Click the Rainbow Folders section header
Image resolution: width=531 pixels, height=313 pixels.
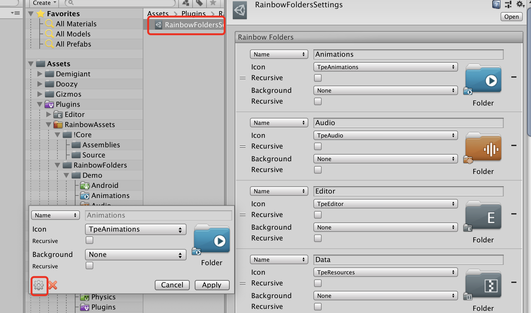pos(379,37)
